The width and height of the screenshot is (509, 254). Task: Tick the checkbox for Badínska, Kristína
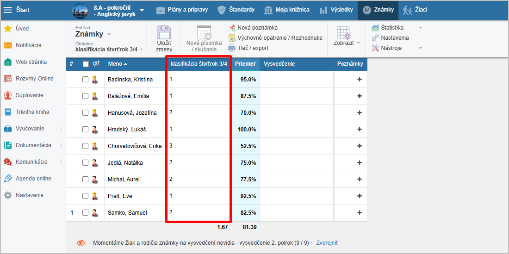click(85, 80)
